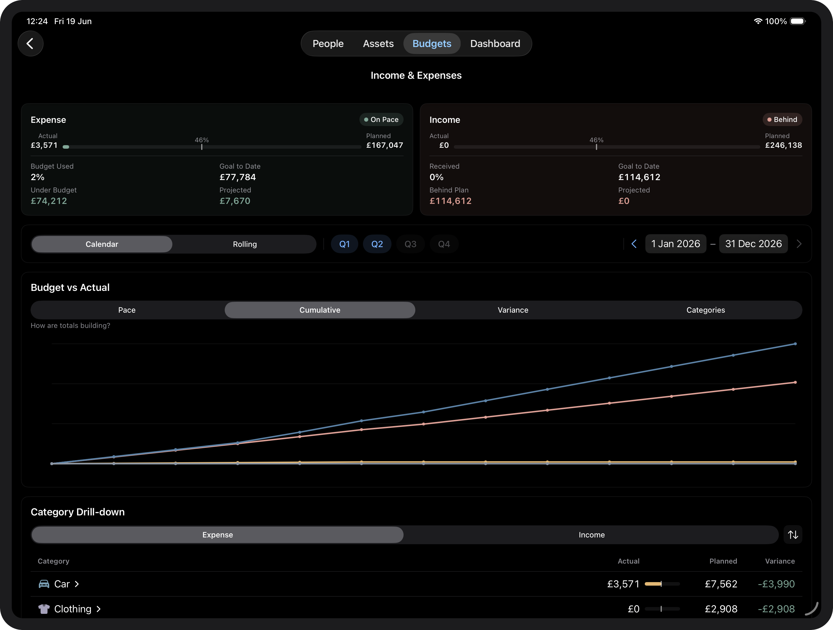833x630 pixels.
Task: Click Behind Plan value £114,612
Action: click(450, 201)
